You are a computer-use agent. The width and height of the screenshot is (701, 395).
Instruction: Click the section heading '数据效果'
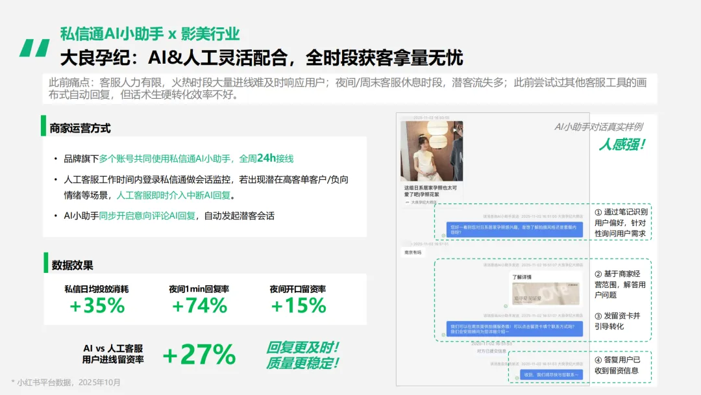pos(72,265)
